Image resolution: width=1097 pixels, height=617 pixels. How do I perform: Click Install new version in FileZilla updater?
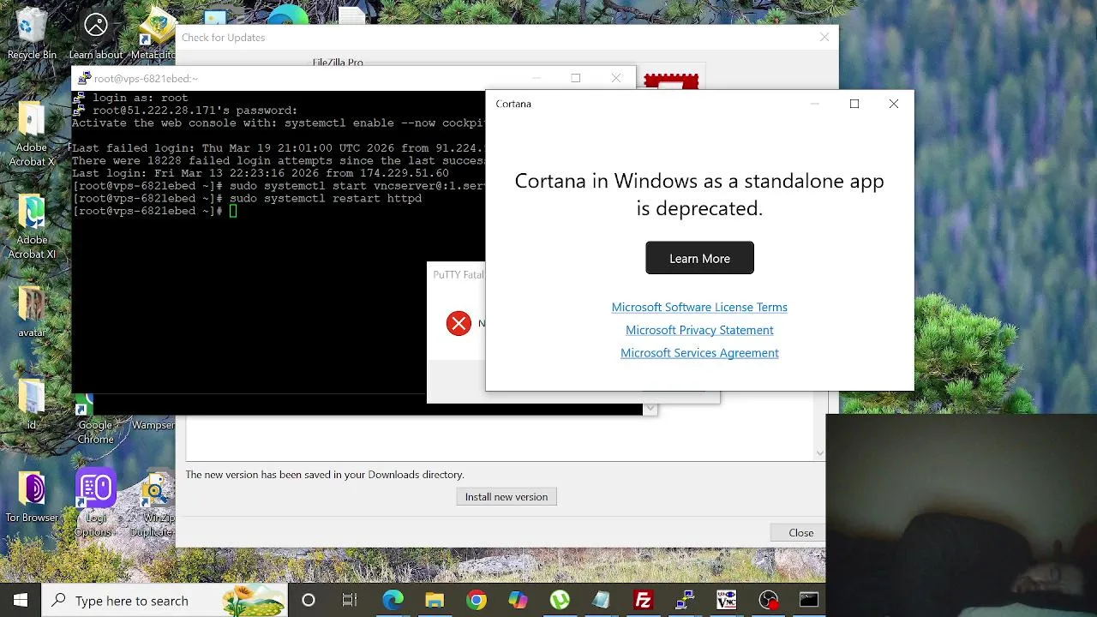[x=507, y=497]
